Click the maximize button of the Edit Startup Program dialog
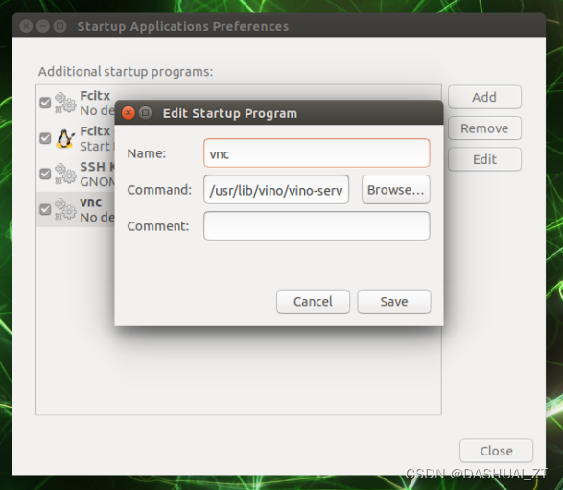The width and height of the screenshot is (563, 490). point(145,113)
